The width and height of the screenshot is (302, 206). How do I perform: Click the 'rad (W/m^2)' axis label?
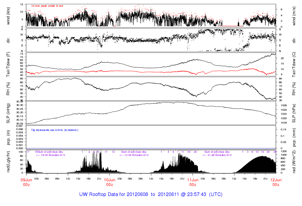pyautogui.click(x=294, y=162)
